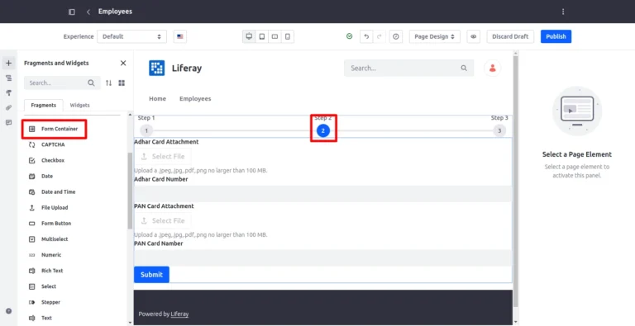The height and width of the screenshot is (326, 635).
Task: Open the Browser tree sidebar icon
Action: click(x=8, y=78)
